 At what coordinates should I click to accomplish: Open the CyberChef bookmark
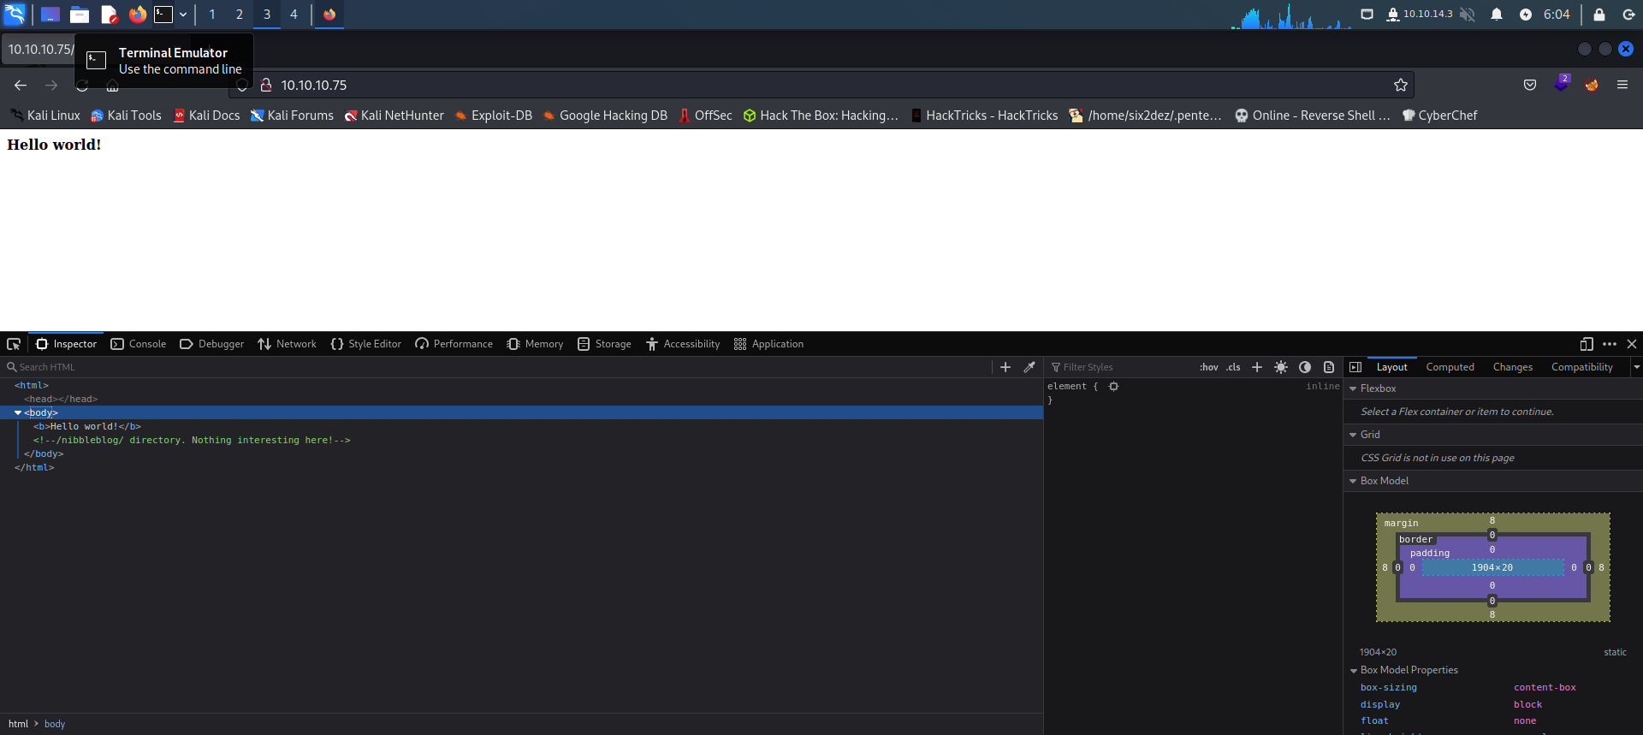tap(1439, 116)
